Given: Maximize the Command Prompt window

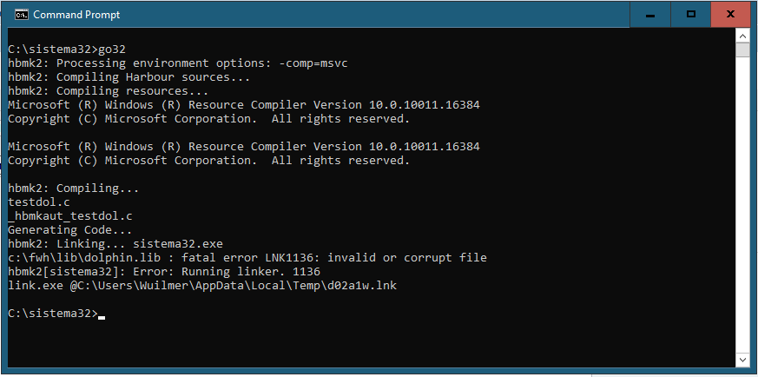Looking at the screenshot, I should (x=691, y=15).
